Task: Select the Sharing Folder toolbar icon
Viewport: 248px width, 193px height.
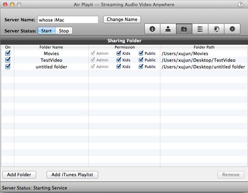Action: pos(184,29)
